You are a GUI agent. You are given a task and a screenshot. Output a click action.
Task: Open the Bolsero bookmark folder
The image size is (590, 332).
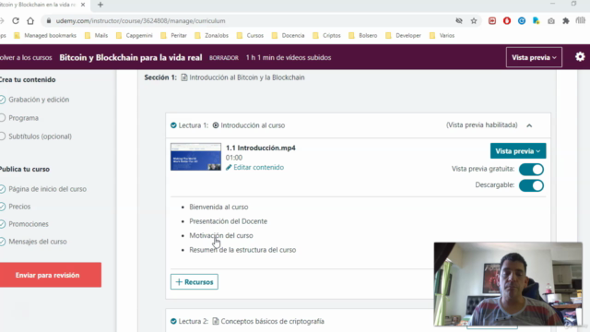pos(363,35)
